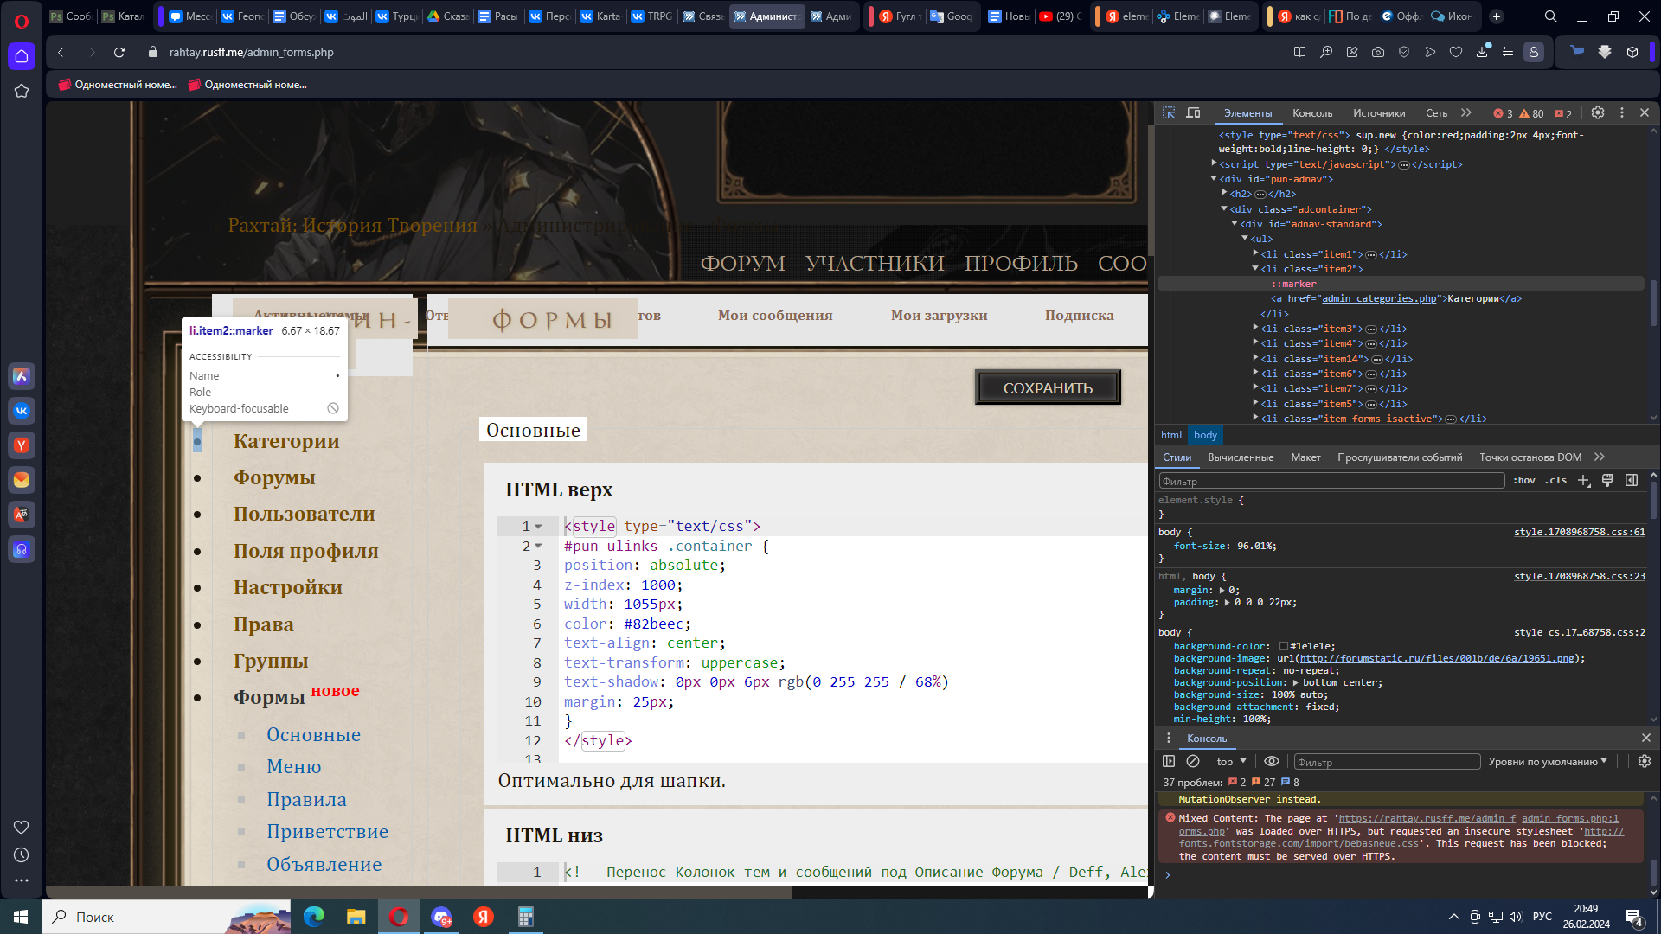
Task: Open the "top" JavaScript context dropdown
Action: [x=1231, y=762]
